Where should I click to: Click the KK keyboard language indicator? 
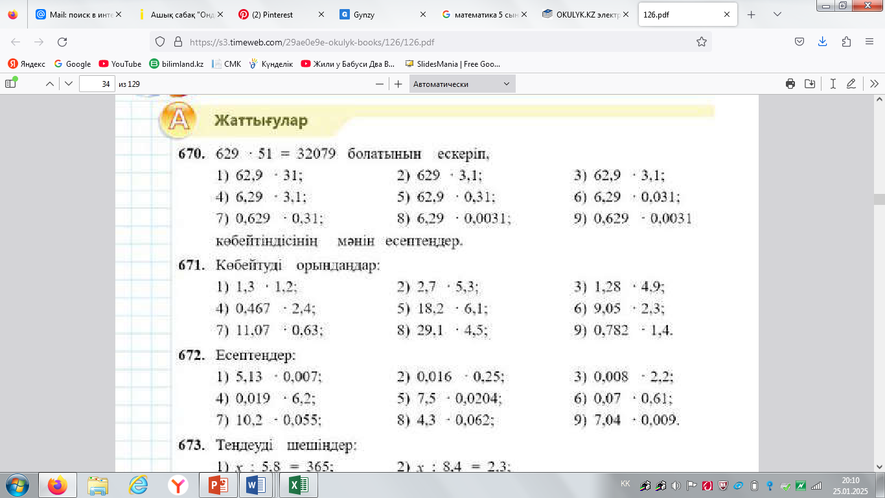(625, 484)
